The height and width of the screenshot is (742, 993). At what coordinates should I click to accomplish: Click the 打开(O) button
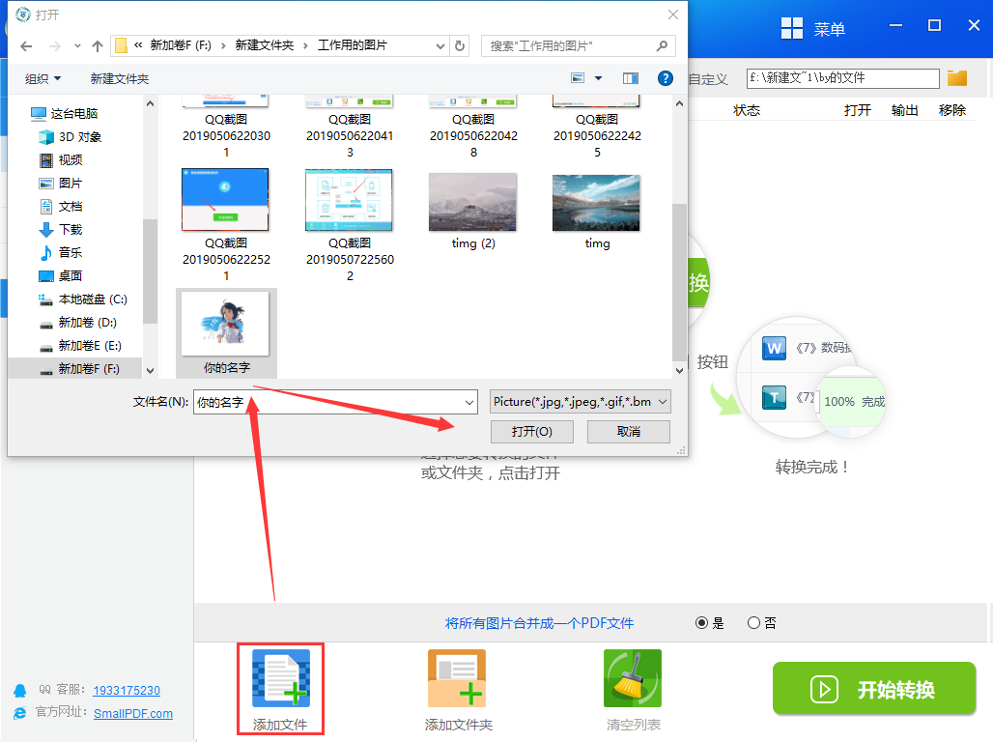tap(532, 431)
